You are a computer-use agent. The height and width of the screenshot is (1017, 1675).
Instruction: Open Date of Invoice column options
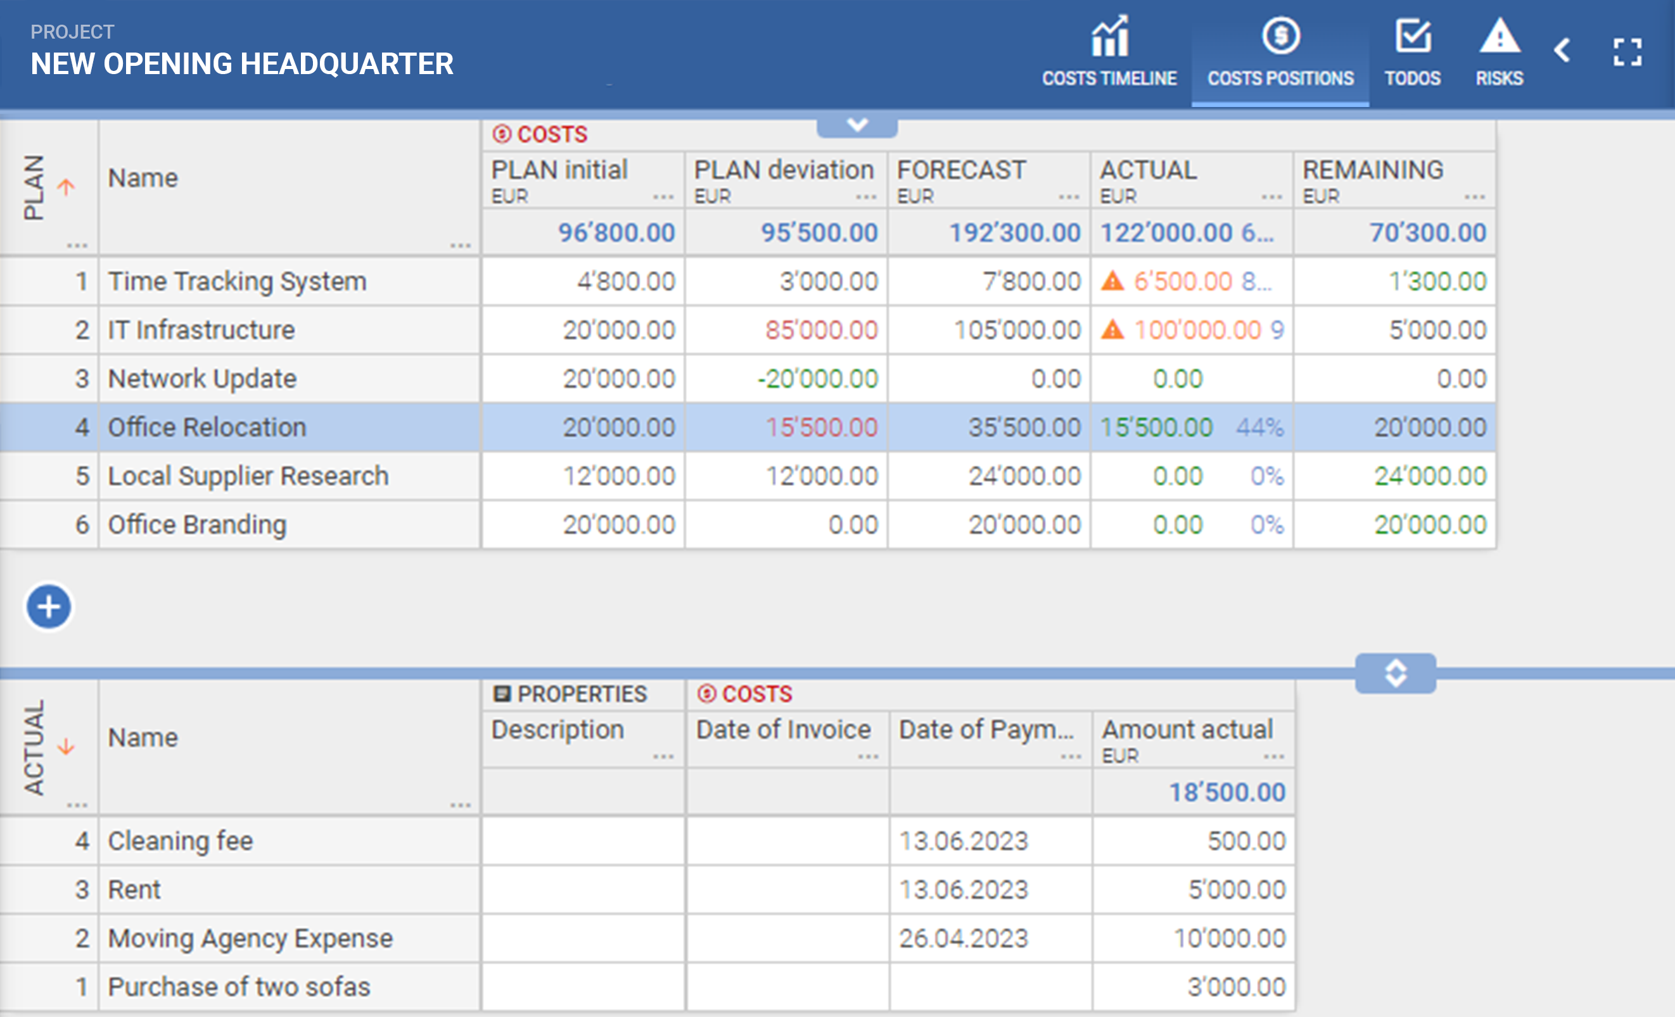coord(867,757)
